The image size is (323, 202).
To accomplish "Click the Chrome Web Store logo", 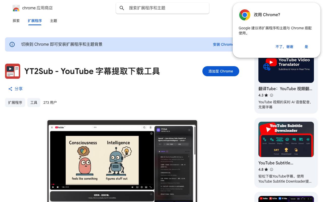I will coord(16,8).
